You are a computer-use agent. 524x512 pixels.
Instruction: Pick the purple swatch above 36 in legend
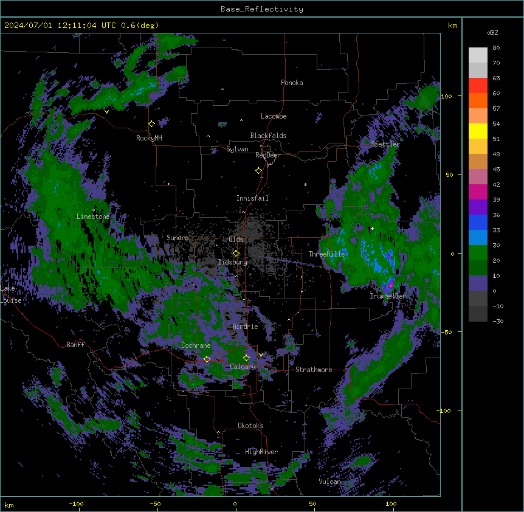point(478,207)
